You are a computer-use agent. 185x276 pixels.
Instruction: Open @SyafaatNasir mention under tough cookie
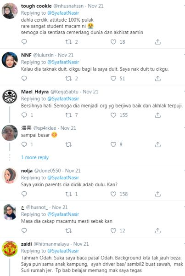(x=63, y=13)
